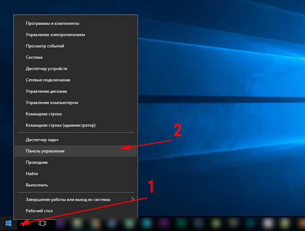
Task: Show Рабочий стол
Action: tap(75, 211)
